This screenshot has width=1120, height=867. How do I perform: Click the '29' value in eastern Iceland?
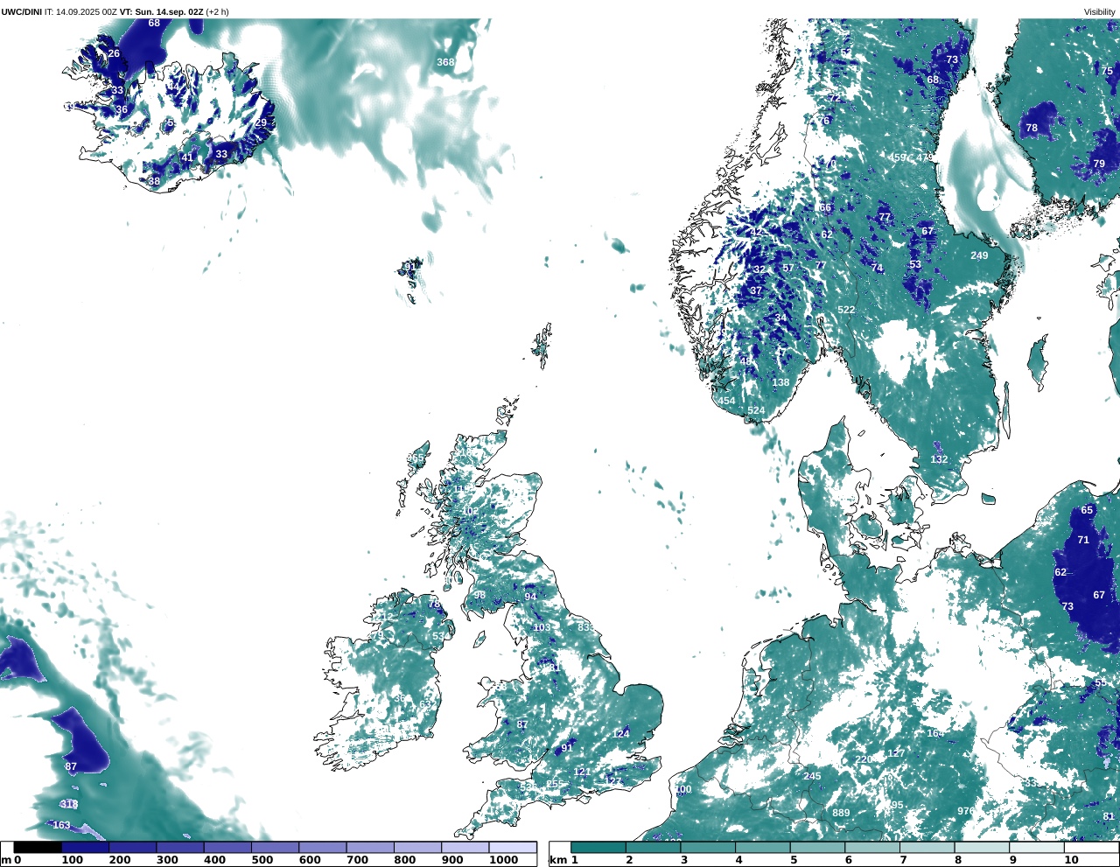tap(261, 123)
